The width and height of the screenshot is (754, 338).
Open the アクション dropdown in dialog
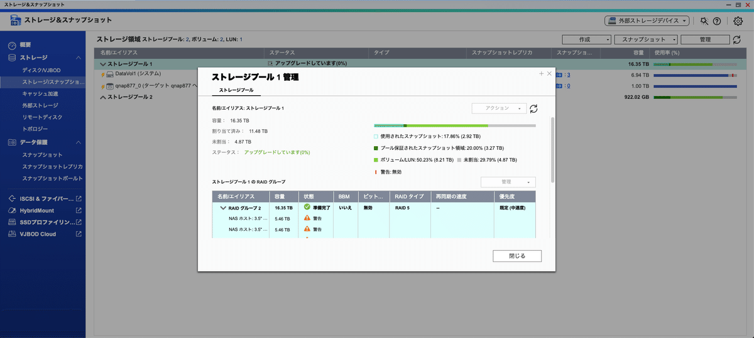click(x=498, y=108)
